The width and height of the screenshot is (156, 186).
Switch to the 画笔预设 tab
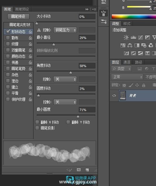click(x=22, y=9)
